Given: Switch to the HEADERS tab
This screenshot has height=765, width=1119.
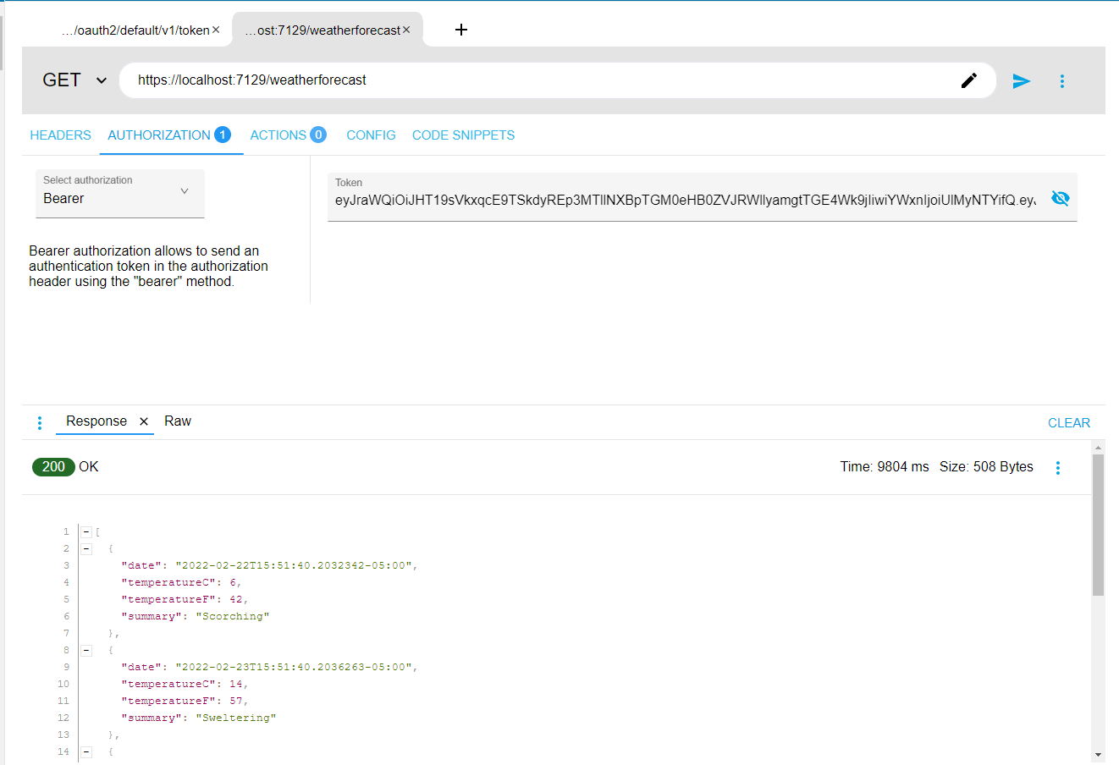Looking at the screenshot, I should pyautogui.click(x=60, y=135).
